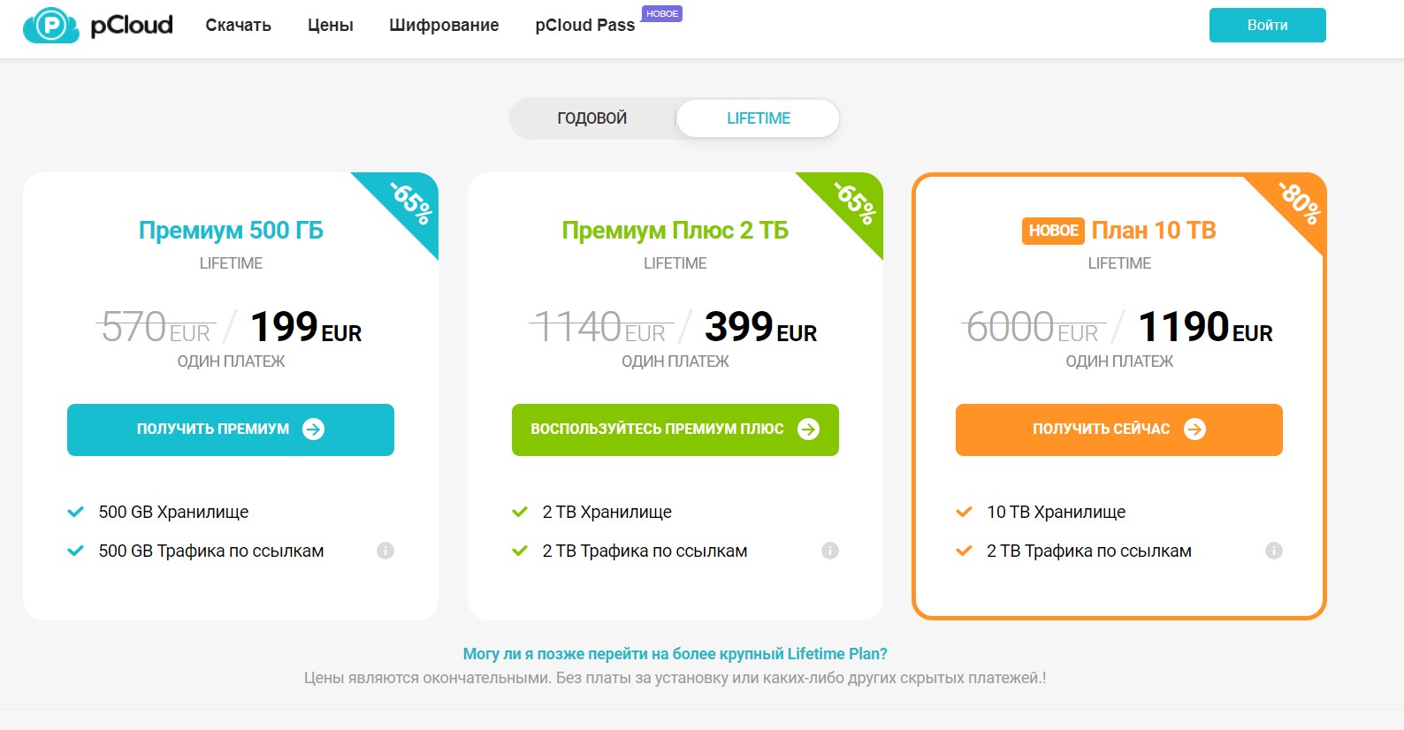
Task: Click info icon for 500 GB link traffic
Action: pos(385,551)
